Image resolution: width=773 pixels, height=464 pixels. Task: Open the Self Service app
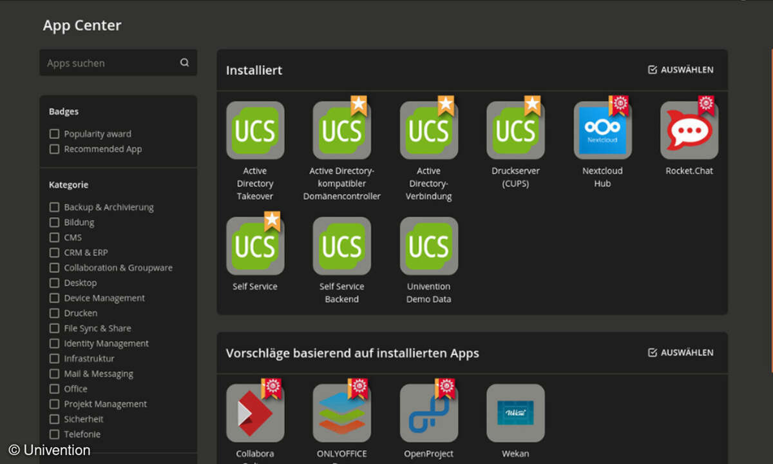255,246
